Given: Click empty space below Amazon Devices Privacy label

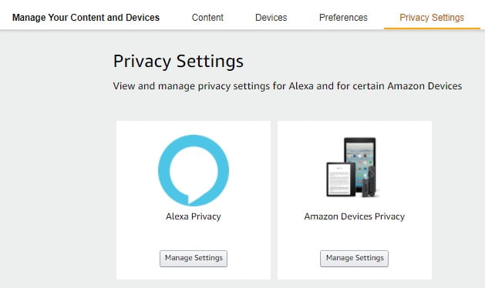Looking at the screenshot, I should click(x=355, y=236).
